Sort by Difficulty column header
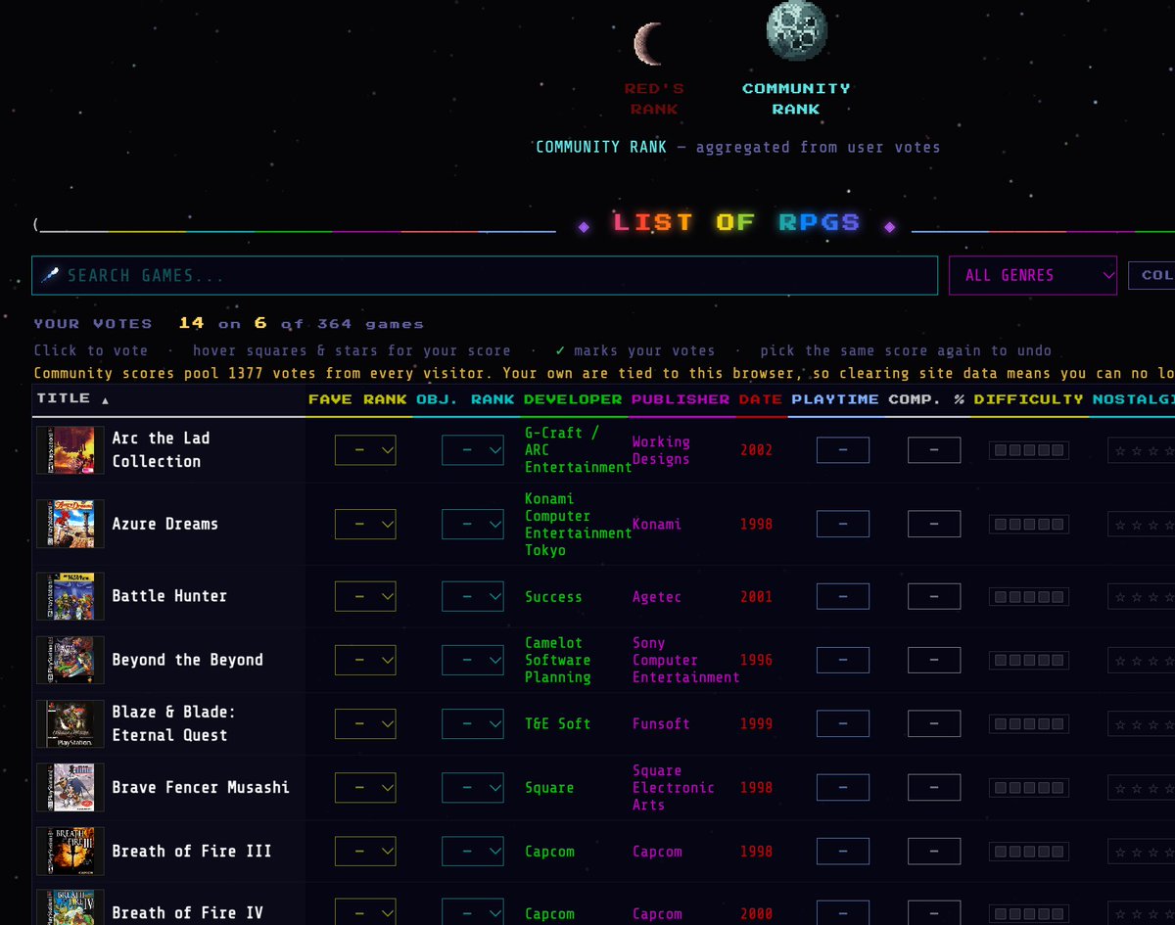This screenshot has width=1175, height=925. [x=1029, y=399]
